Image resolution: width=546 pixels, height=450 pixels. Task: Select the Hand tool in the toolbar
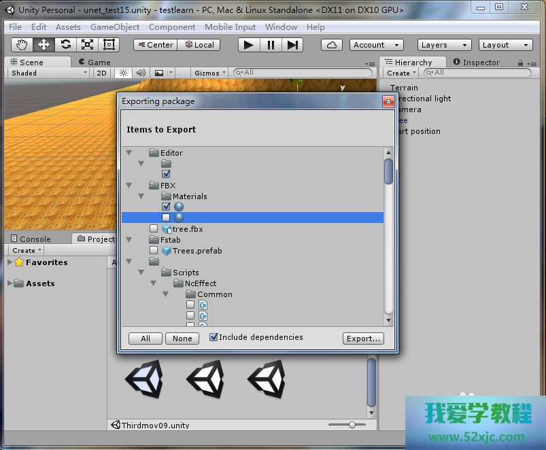coord(22,45)
